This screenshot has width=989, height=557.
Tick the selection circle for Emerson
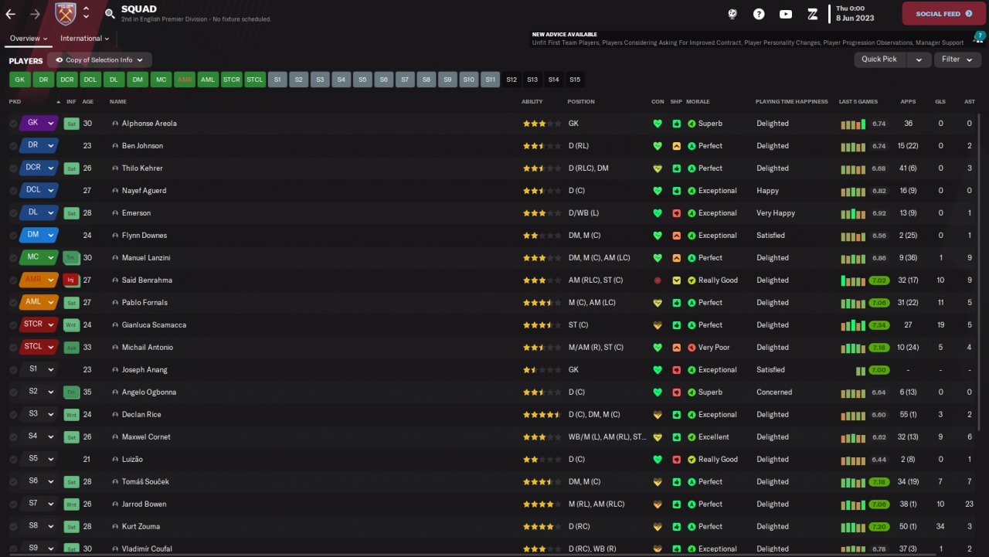[x=13, y=213]
